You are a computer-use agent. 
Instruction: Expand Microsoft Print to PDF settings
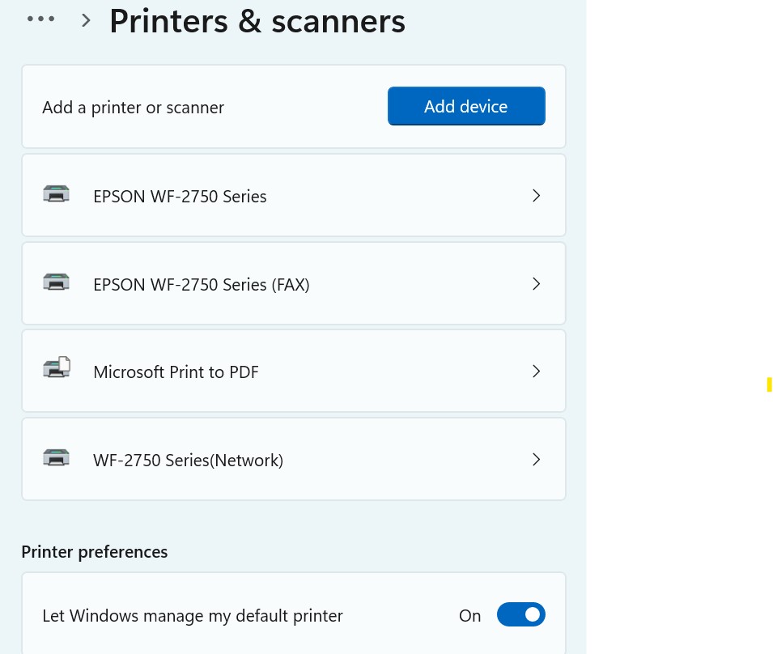(x=536, y=371)
